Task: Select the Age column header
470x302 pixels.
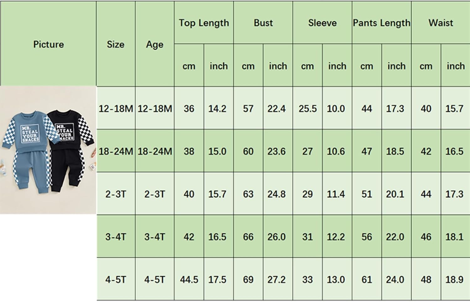Action: (x=154, y=44)
